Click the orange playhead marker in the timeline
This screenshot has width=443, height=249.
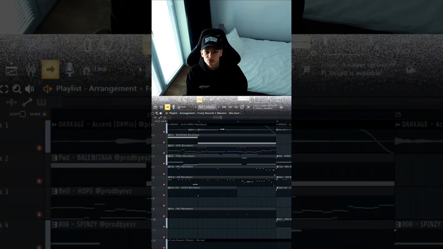(x=221, y=118)
